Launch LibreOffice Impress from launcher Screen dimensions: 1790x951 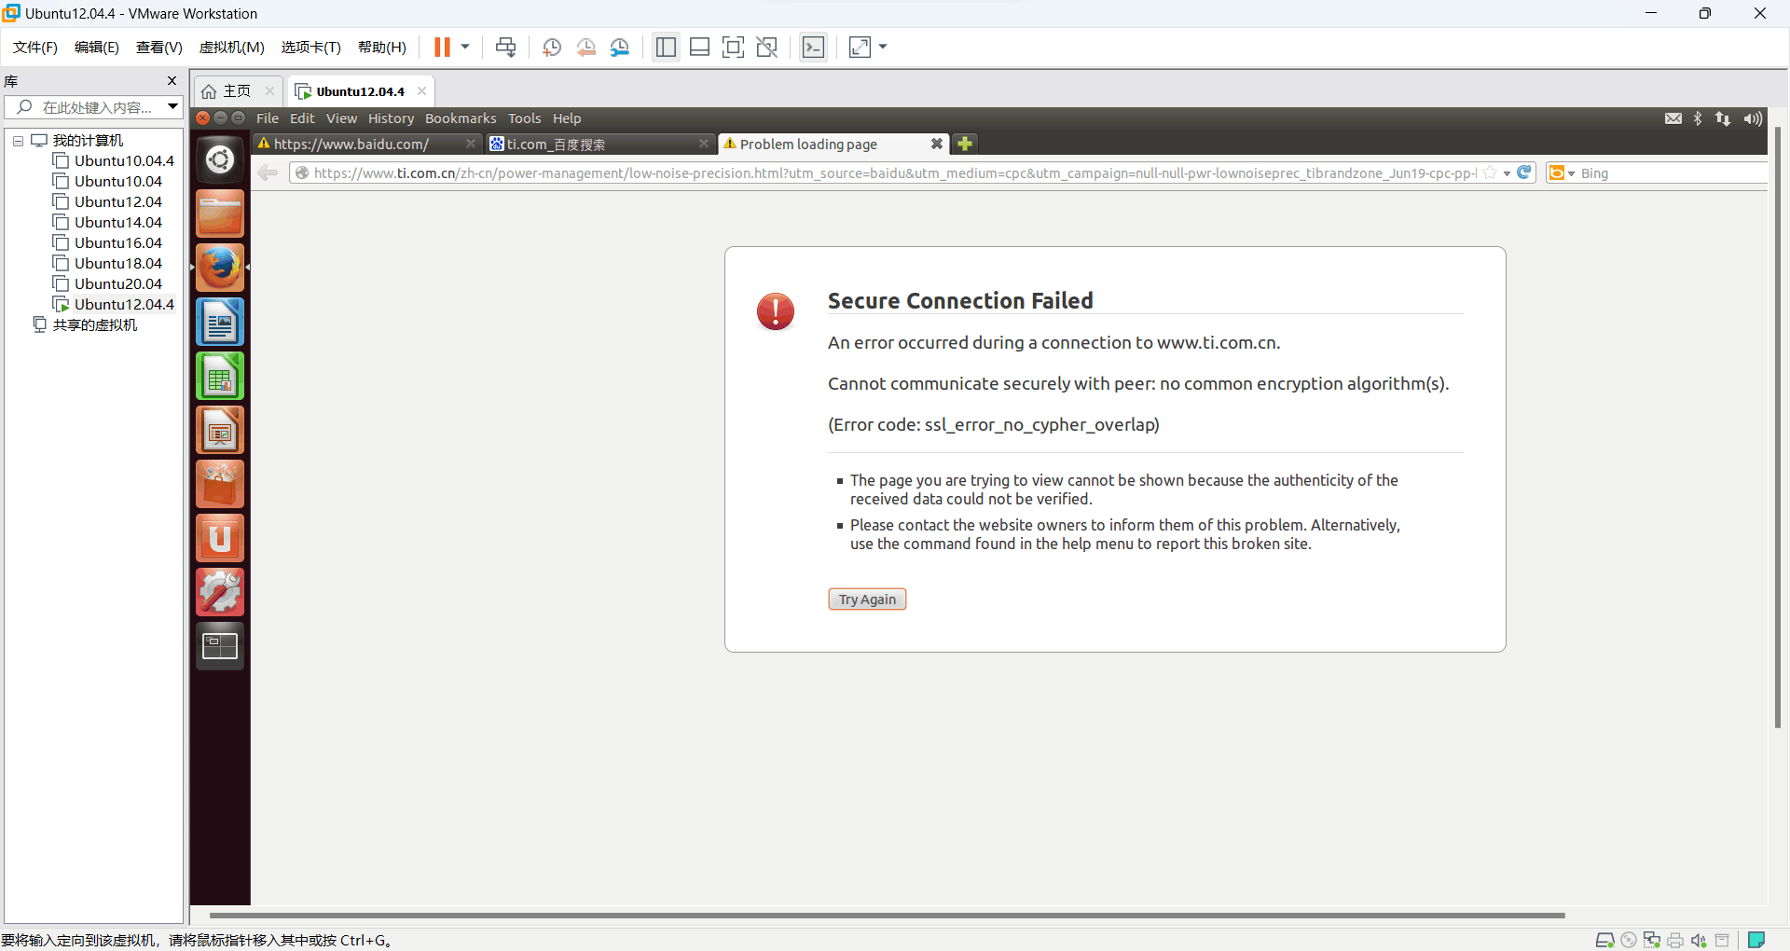point(220,430)
